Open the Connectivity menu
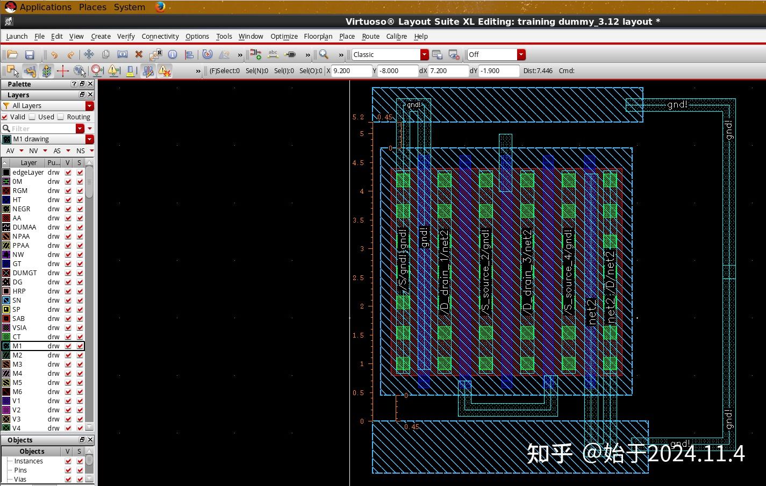Image resolution: width=766 pixels, height=486 pixels. point(160,36)
